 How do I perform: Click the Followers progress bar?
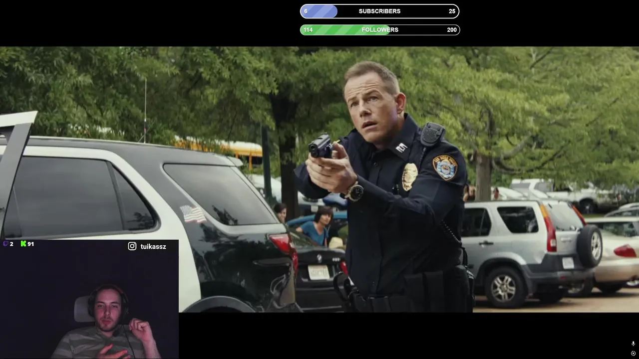pyautogui.click(x=379, y=30)
